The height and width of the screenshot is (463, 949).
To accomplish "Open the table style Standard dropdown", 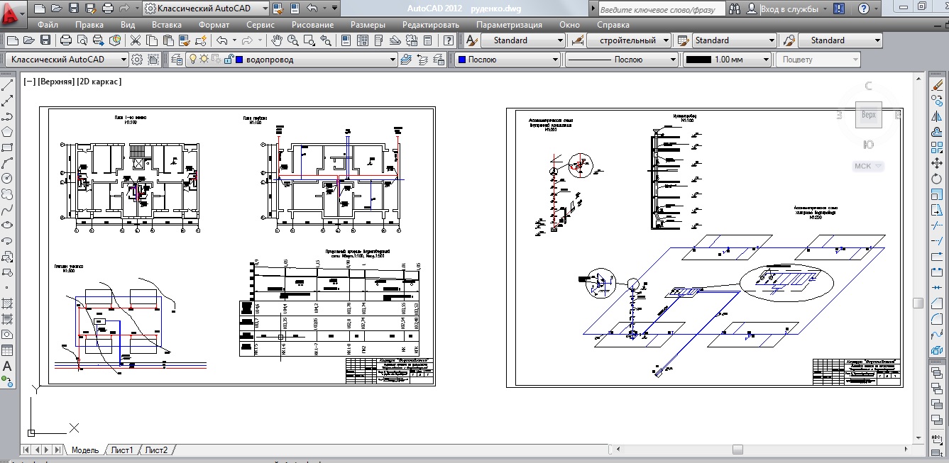I will (x=735, y=40).
